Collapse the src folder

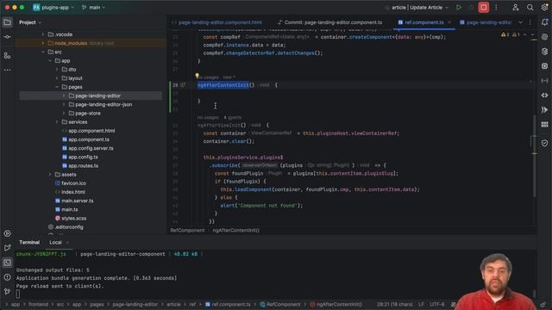pyautogui.click(x=43, y=52)
